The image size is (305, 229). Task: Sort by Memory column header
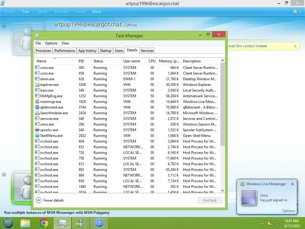(169, 61)
